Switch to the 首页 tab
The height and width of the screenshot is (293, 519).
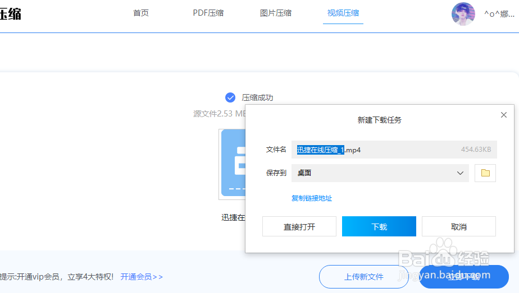pos(141,13)
